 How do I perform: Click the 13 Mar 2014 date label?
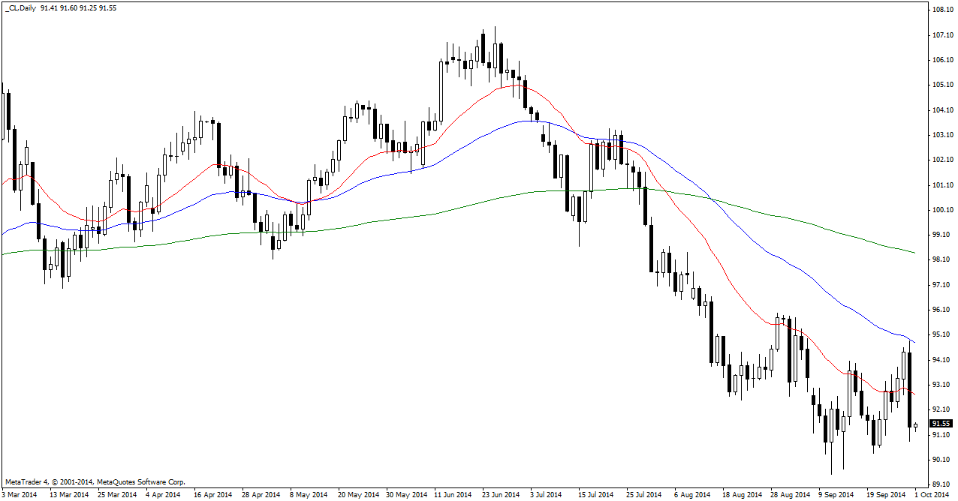pos(69,495)
